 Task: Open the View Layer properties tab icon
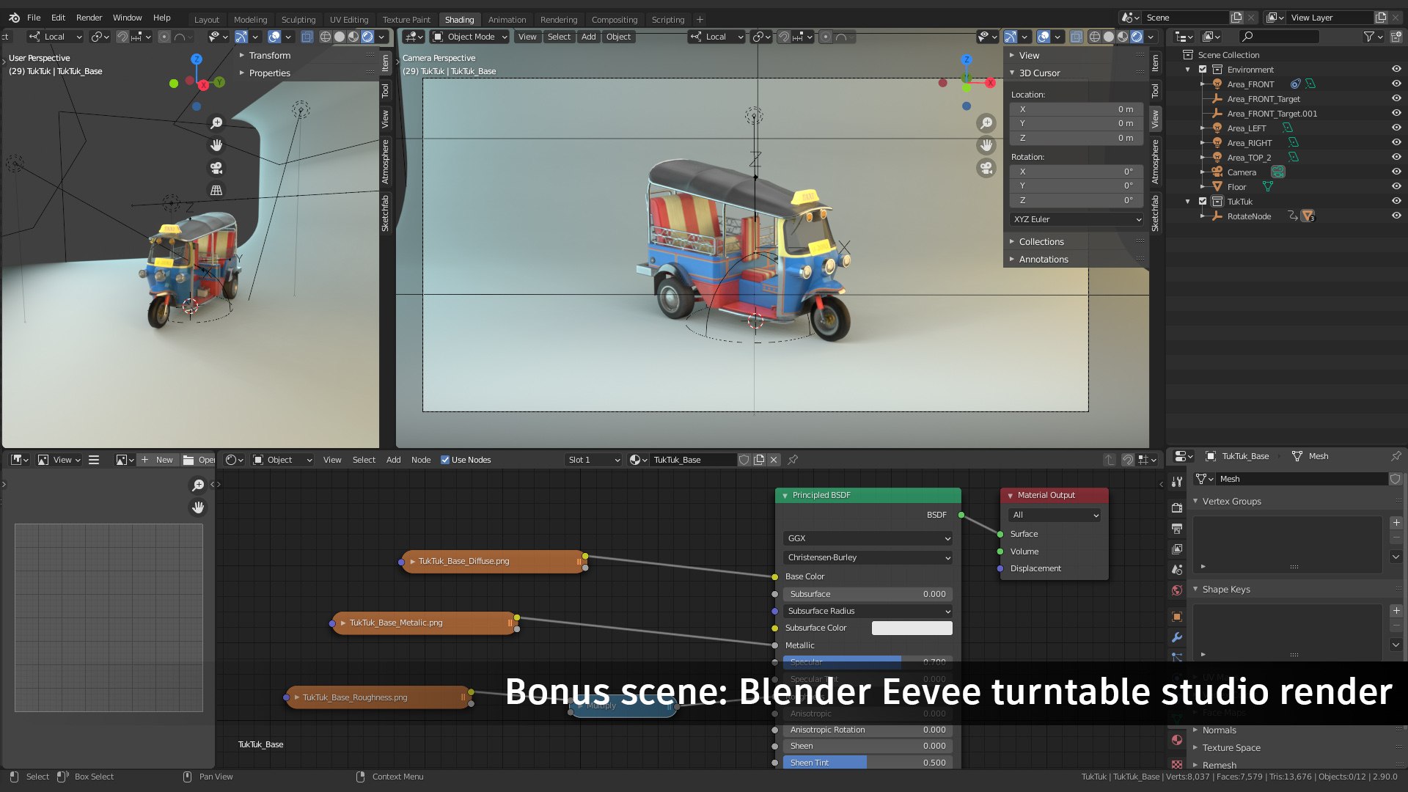[1177, 549]
